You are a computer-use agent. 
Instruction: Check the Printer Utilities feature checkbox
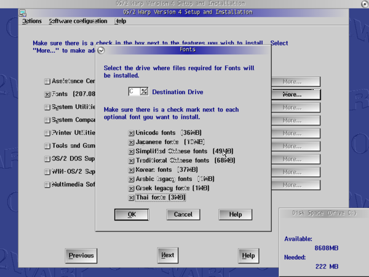point(47,133)
